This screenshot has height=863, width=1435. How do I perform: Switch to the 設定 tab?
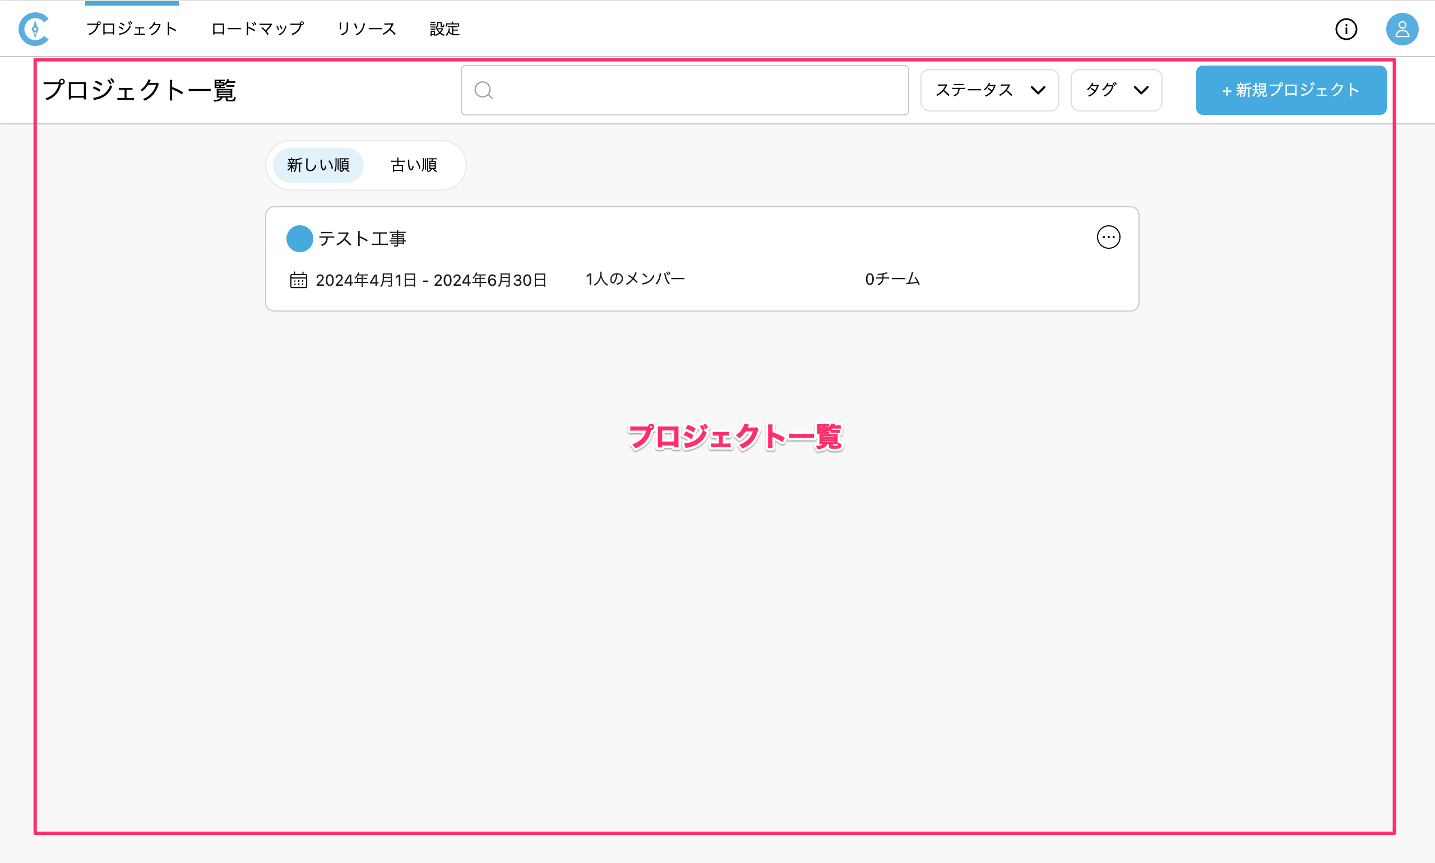(445, 29)
